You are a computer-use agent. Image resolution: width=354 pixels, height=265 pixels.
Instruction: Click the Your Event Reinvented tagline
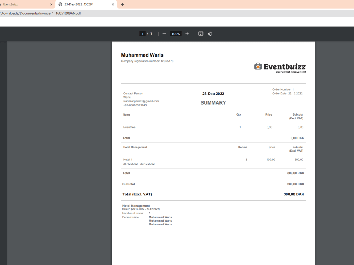(x=290, y=72)
